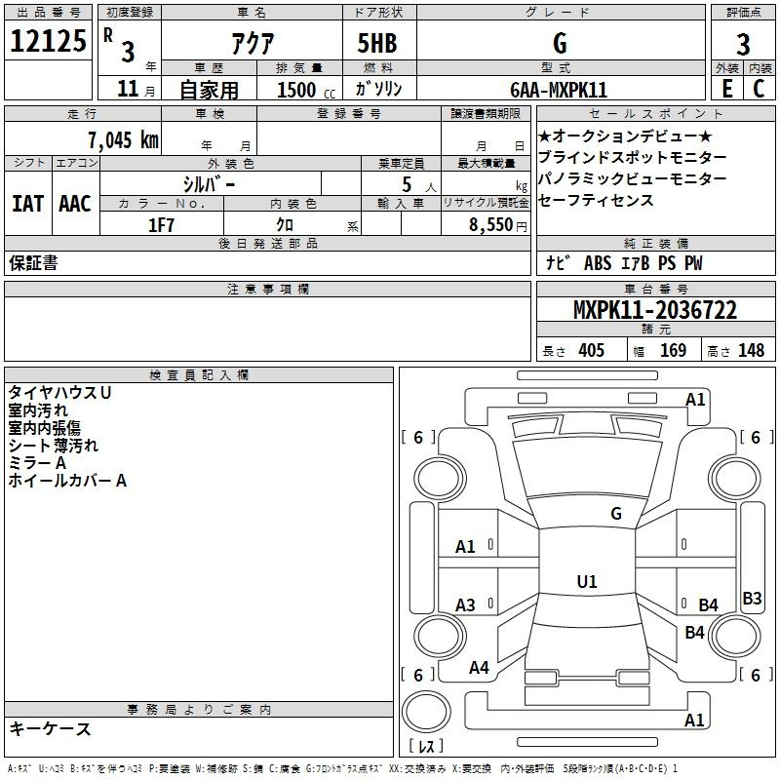
Task: Select the car name アクア field
Action: point(252,44)
